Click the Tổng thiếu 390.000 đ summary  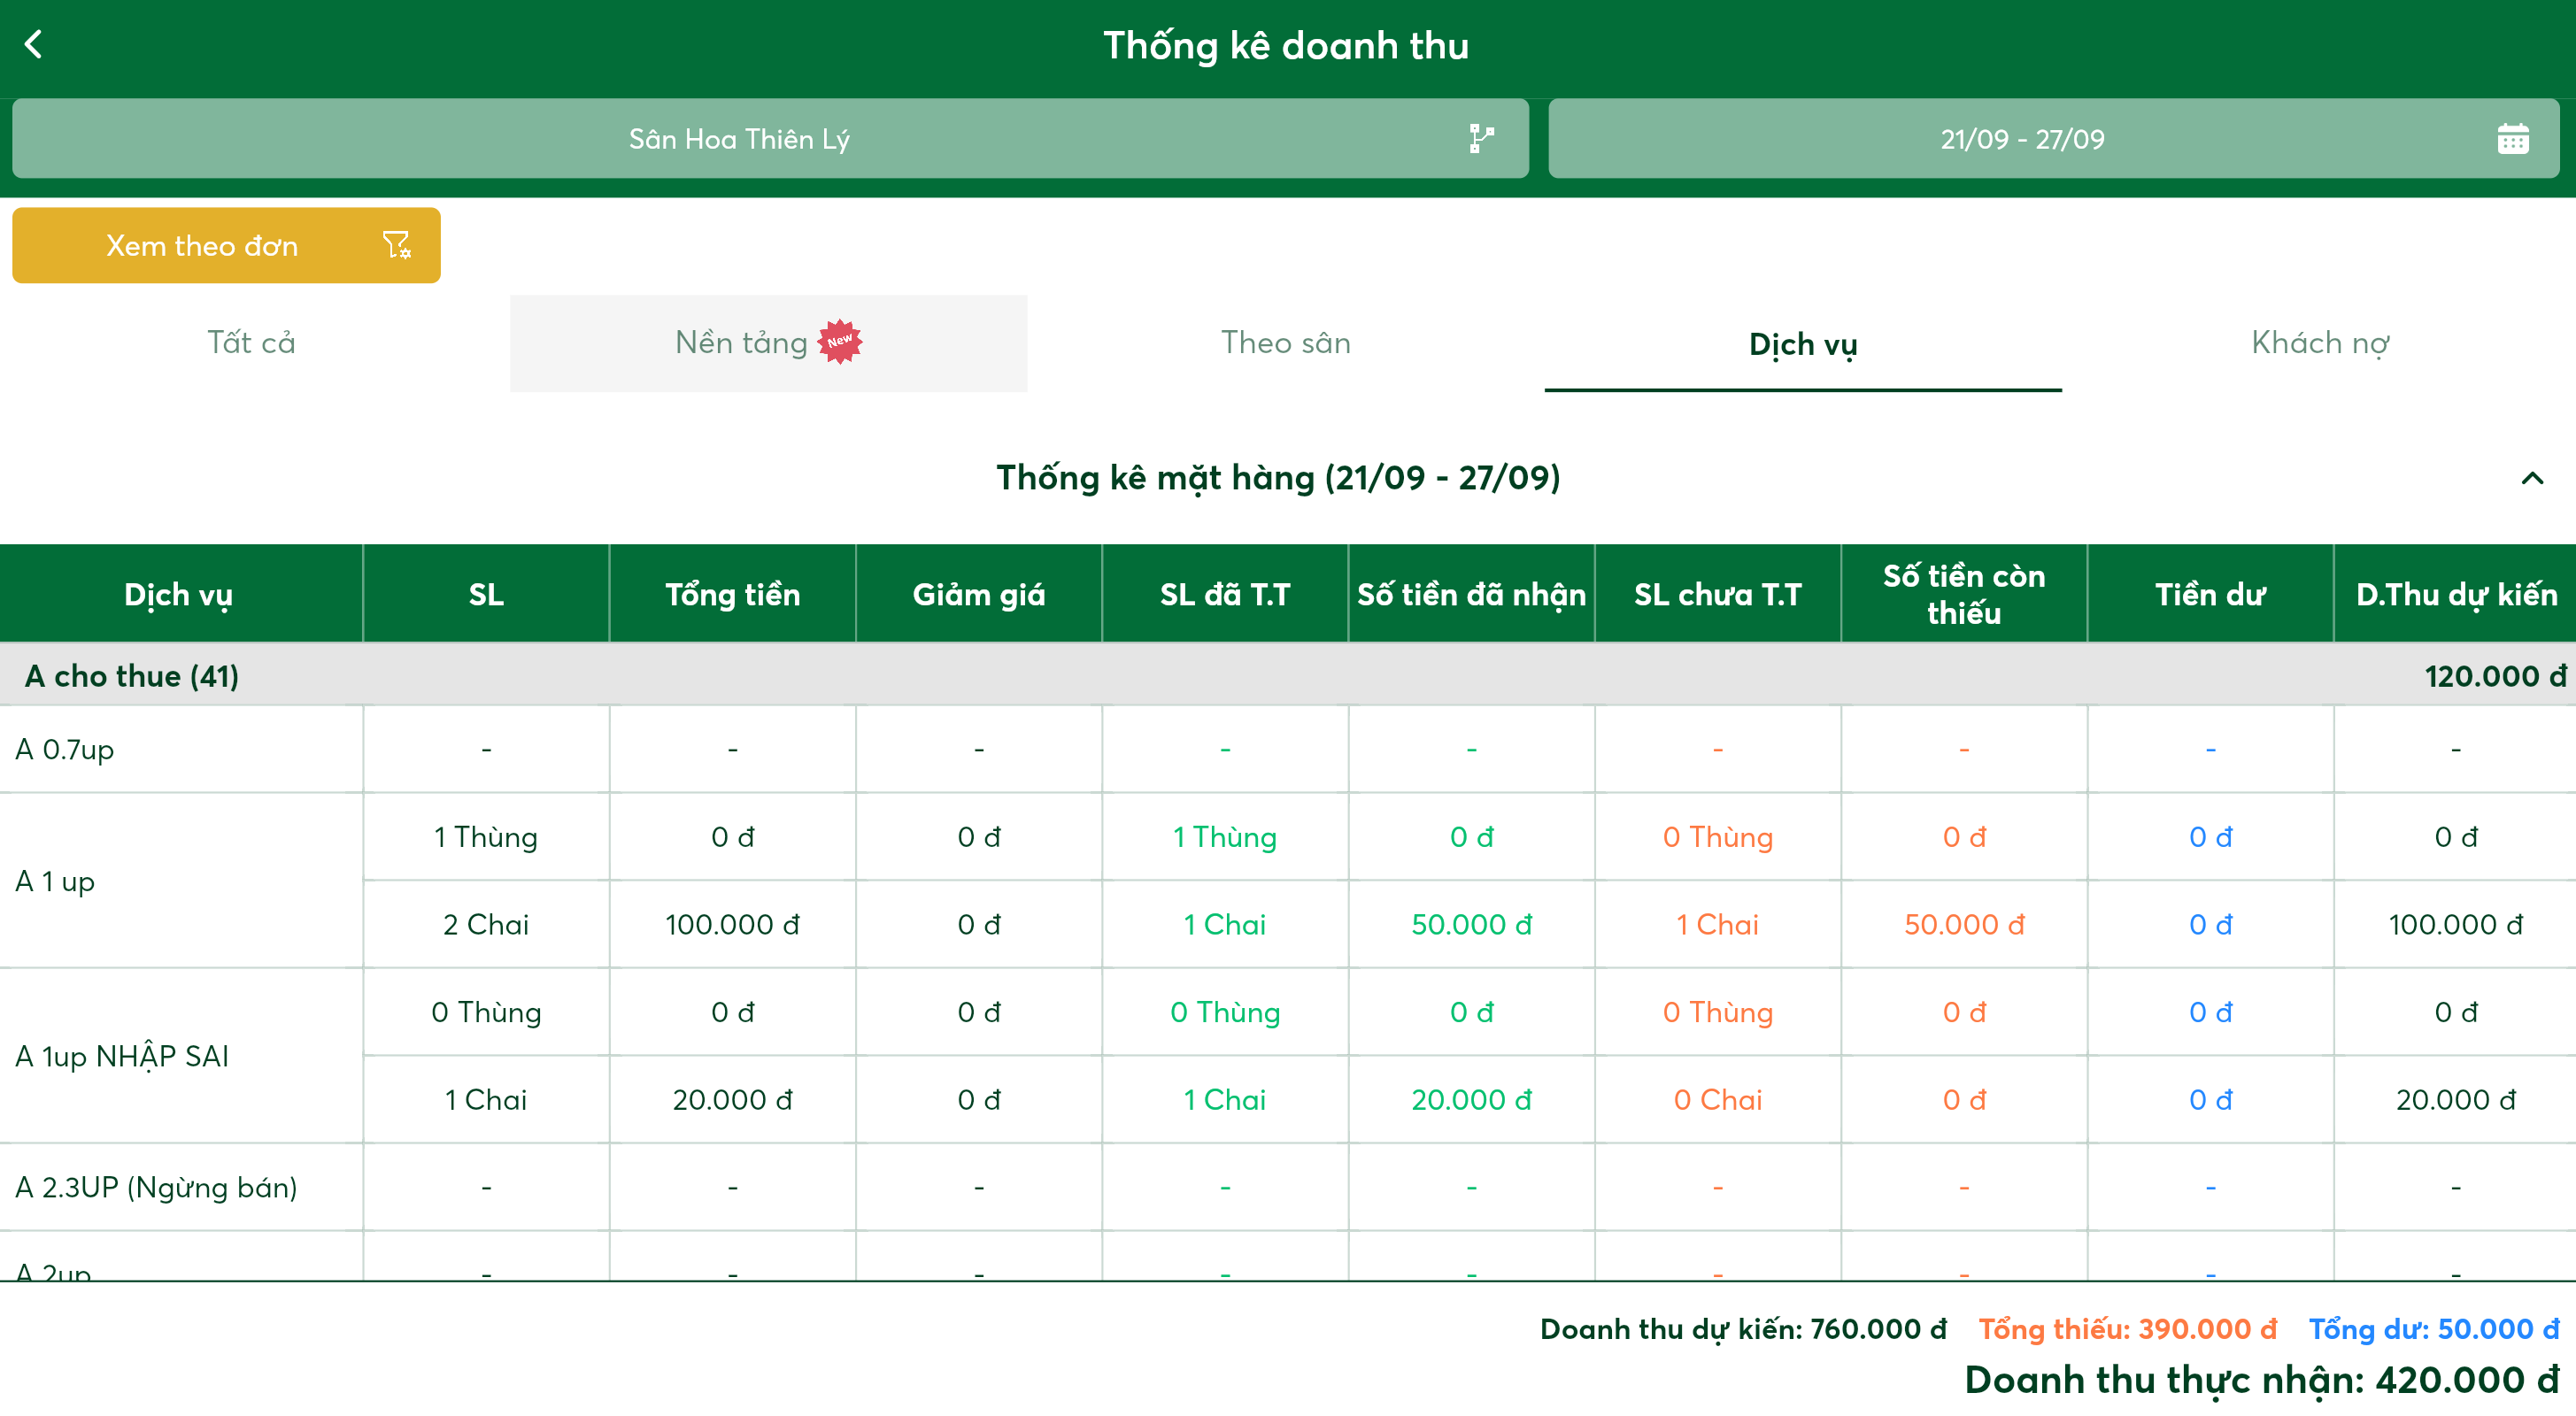coord(2127,1329)
